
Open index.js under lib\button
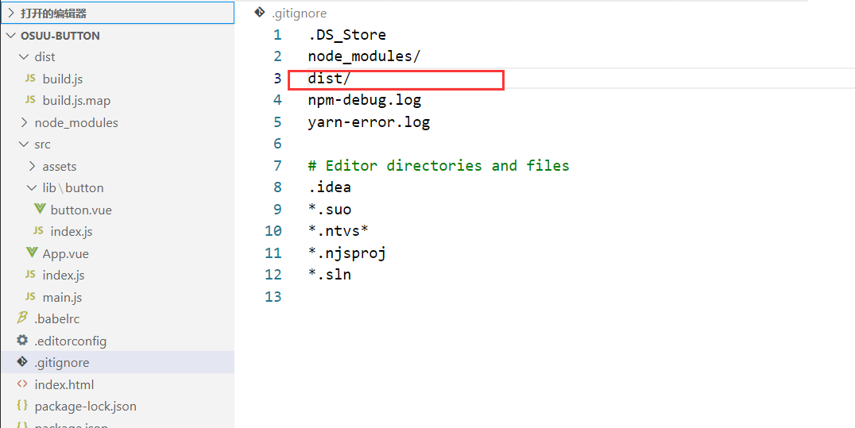coord(71,232)
